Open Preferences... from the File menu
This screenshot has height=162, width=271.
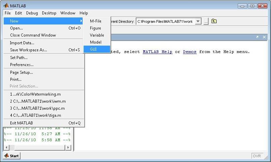[x=43, y=65]
